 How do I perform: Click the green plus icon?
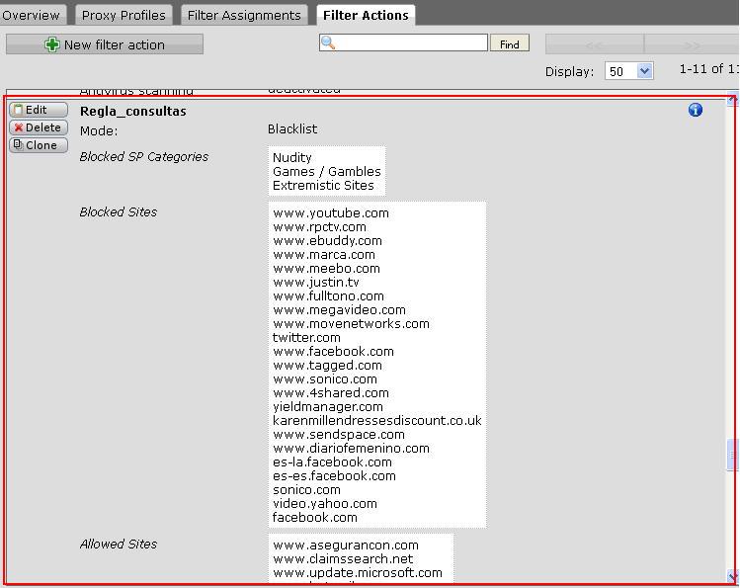pos(52,44)
